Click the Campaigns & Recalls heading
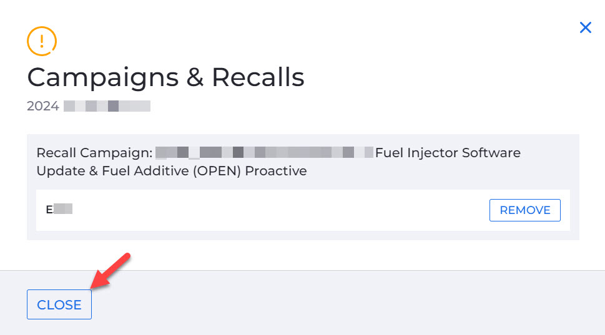 coord(165,77)
